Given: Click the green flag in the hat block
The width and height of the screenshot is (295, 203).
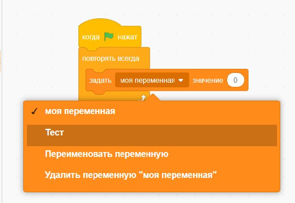Looking at the screenshot, I should point(109,37).
